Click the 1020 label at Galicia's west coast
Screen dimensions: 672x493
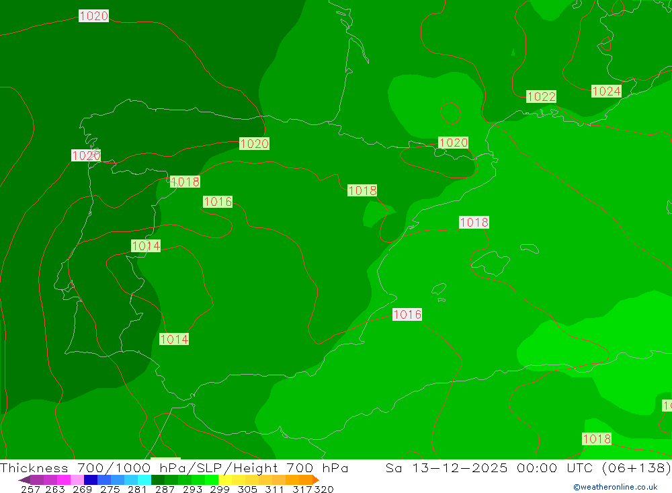pos(86,155)
